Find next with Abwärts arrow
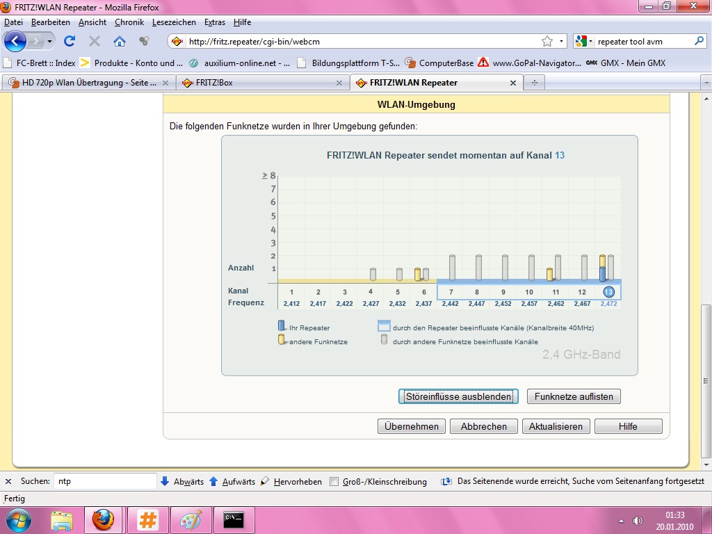Screen dimensions: 712x534 point(182,481)
